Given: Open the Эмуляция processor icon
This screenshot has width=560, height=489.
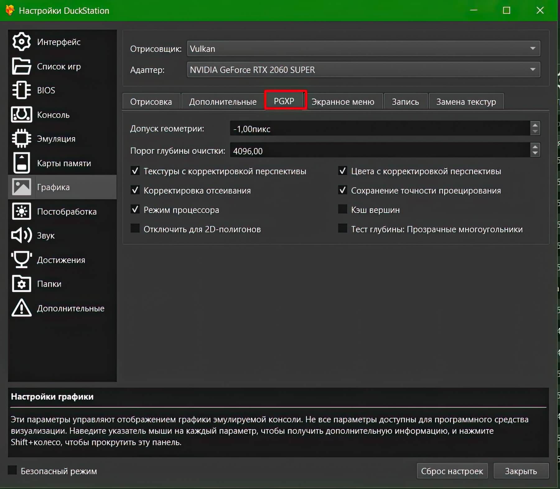Looking at the screenshot, I should click(x=21, y=139).
